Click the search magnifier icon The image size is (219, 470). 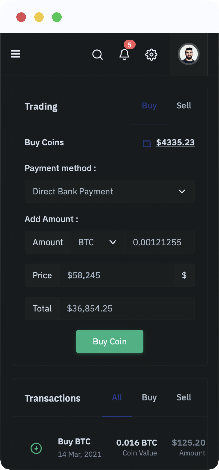pos(98,54)
